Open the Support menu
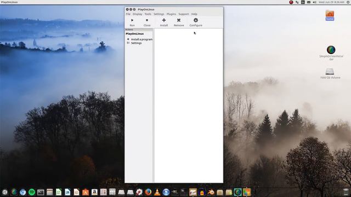 184,14
